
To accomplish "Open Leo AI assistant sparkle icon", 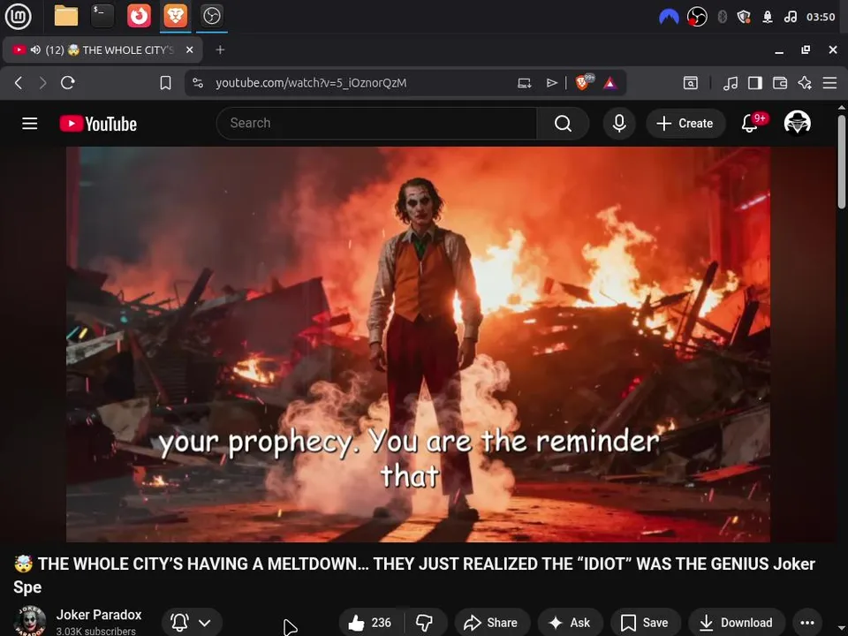I will click(x=805, y=83).
